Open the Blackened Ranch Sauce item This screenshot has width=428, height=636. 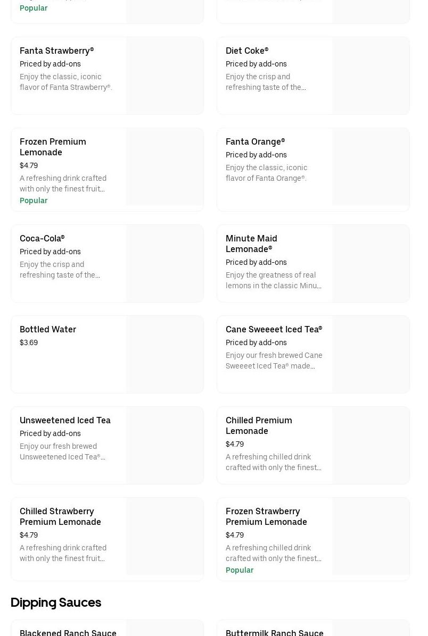[x=68, y=632]
